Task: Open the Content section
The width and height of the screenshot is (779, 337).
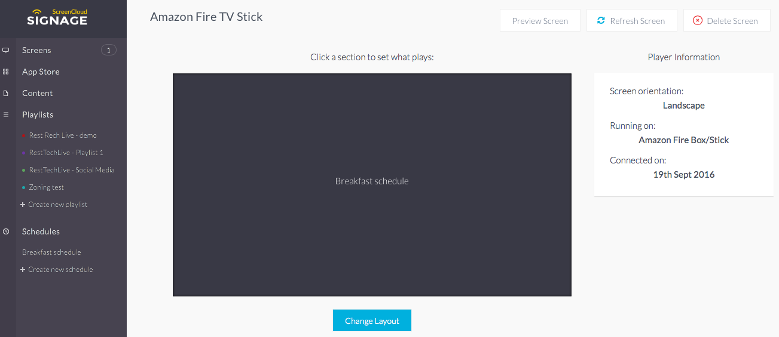Action: click(x=37, y=93)
